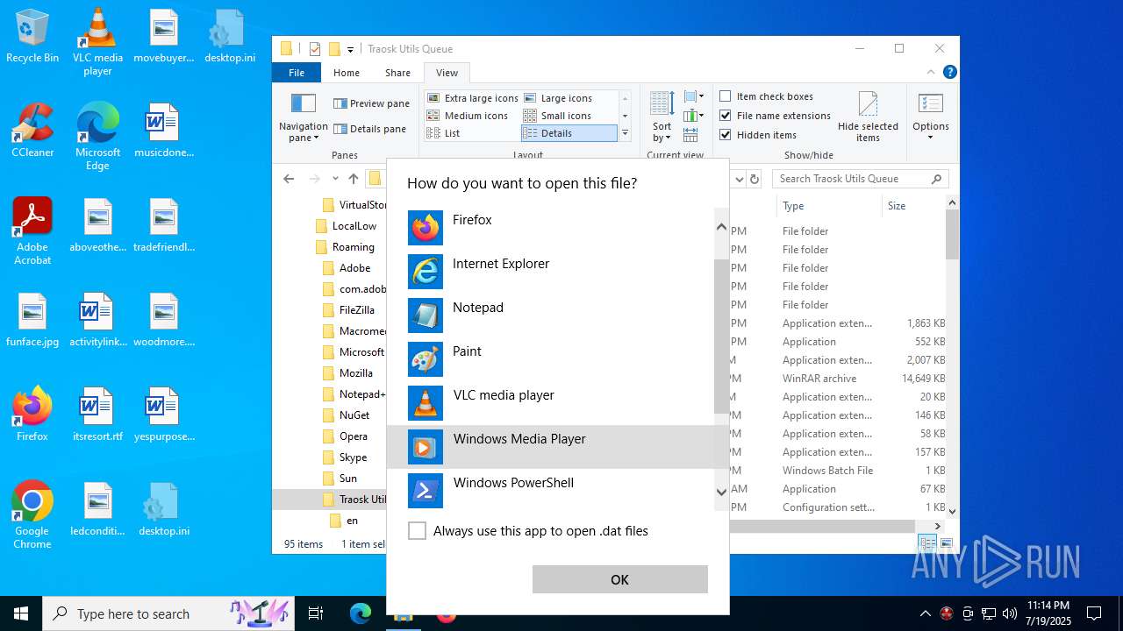Expand the address bar history dropdown

click(739, 179)
